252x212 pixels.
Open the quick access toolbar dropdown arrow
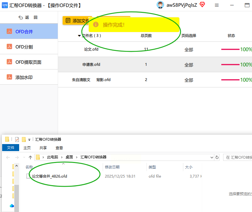pos(29,140)
